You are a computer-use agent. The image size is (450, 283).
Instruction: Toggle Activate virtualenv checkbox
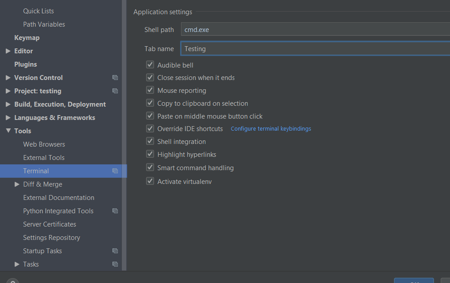click(150, 181)
